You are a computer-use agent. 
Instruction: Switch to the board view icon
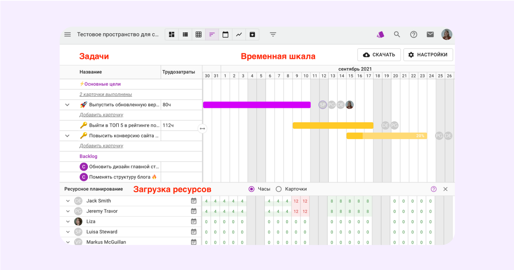point(172,35)
